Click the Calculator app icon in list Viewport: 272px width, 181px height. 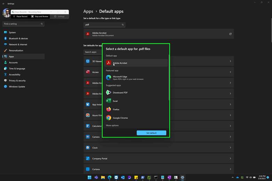[x=88, y=126]
